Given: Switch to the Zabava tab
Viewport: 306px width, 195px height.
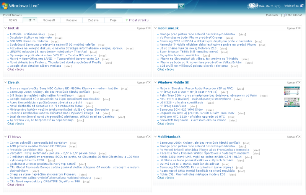Looking at the screenshot, I should pyautogui.click(x=93, y=20).
